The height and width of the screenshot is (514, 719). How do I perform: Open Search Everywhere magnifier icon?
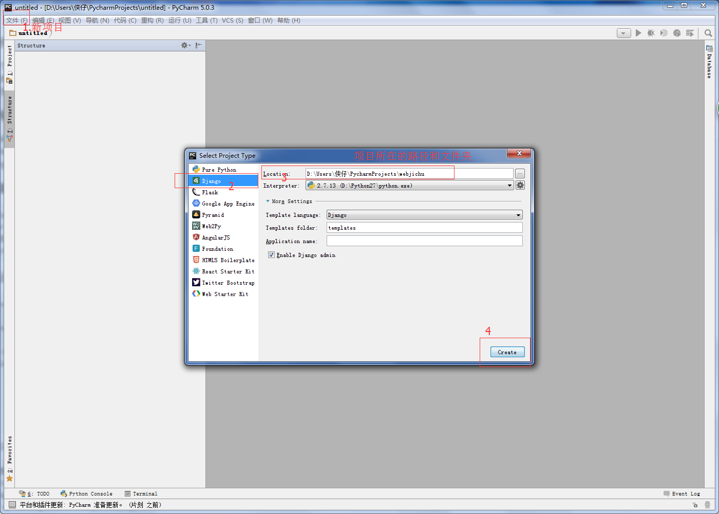(708, 33)
